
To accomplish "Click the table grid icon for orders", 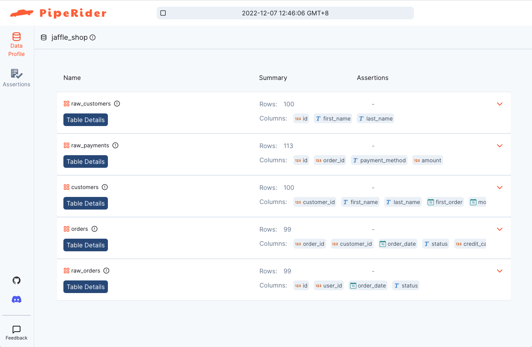I will pyautogui.click(x=67, y=229).
